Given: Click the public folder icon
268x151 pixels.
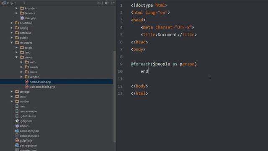Looking at the screenshot, I should pos(17,37).
